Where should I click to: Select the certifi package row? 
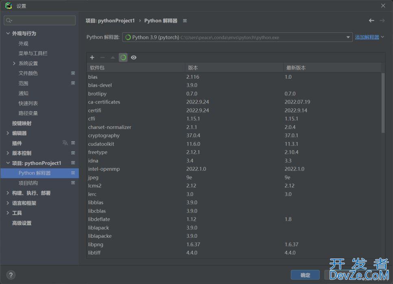coord(234,110)
